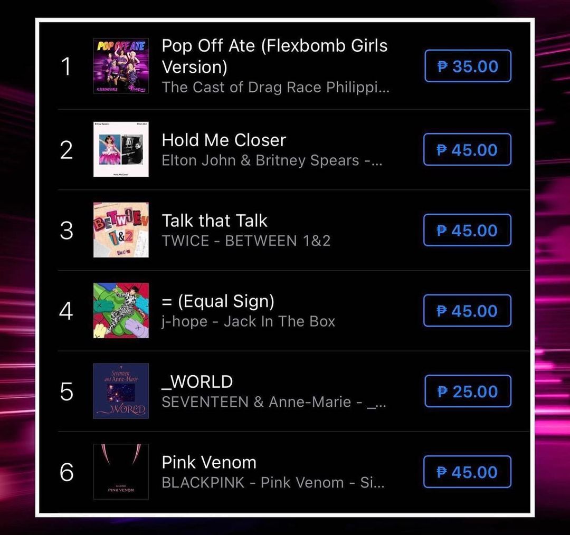Tap the _WORLD song title

(197, 381)
